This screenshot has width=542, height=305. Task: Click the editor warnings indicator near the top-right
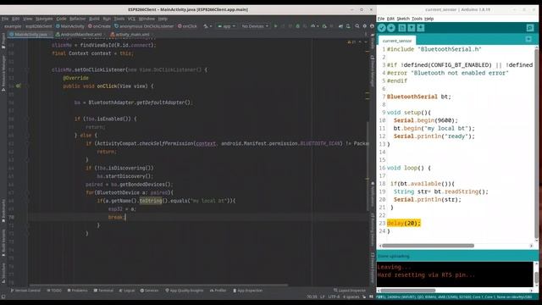(351, 42)
